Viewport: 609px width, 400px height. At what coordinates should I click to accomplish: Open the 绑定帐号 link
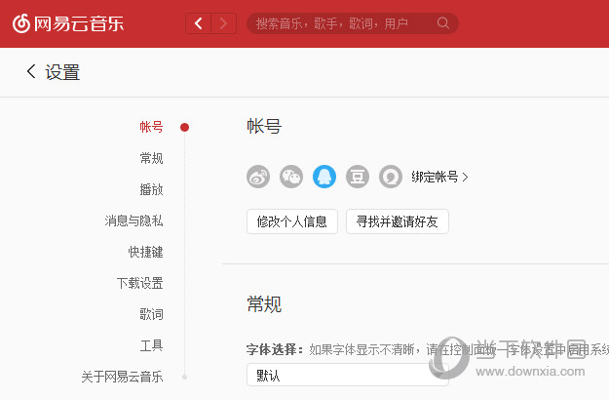click(x=439, y=177)
